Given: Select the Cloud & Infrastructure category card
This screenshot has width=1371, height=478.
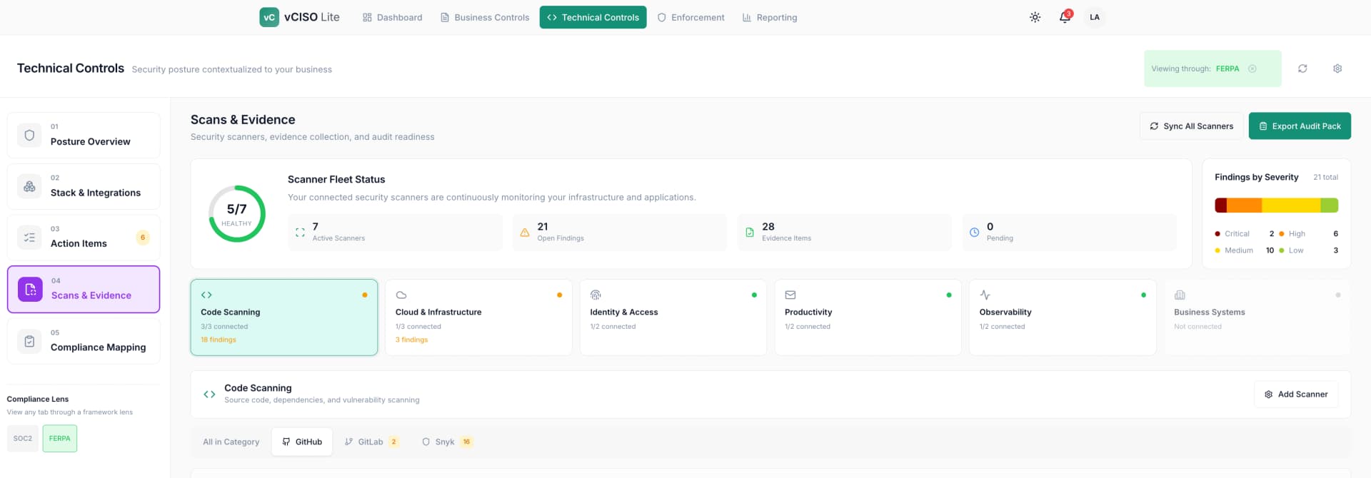Looking at the screenshot, I should point(478,317).
